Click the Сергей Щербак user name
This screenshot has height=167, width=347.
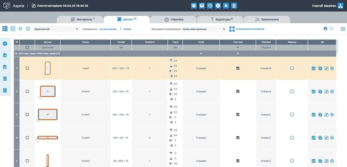(x=324, y=6)
